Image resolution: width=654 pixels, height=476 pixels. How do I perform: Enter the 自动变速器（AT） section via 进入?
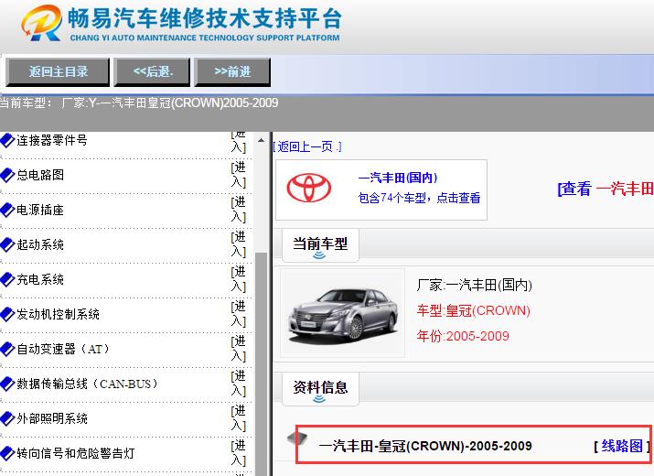[x=239, y=349]
